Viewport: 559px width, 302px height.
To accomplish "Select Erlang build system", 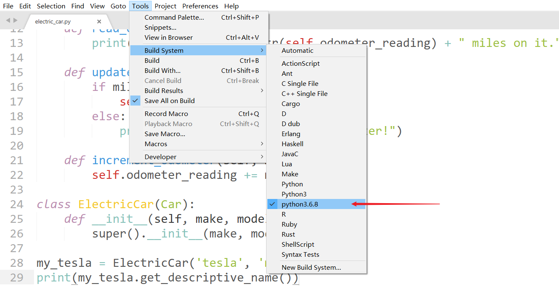I will (316, 134).
